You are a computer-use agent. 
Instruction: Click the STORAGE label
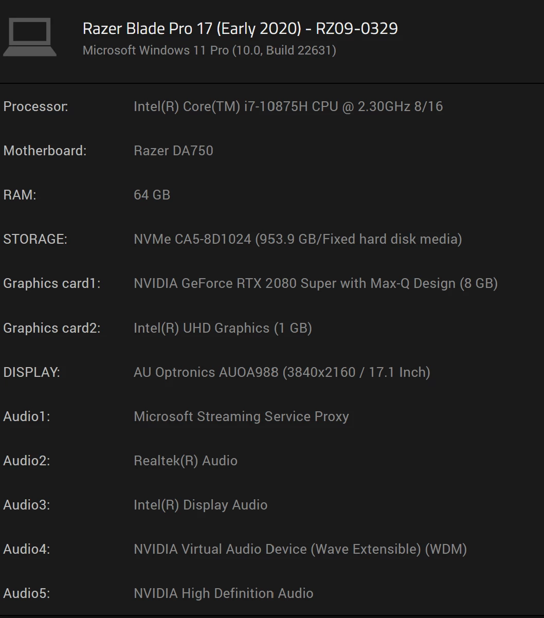point(35,239)
